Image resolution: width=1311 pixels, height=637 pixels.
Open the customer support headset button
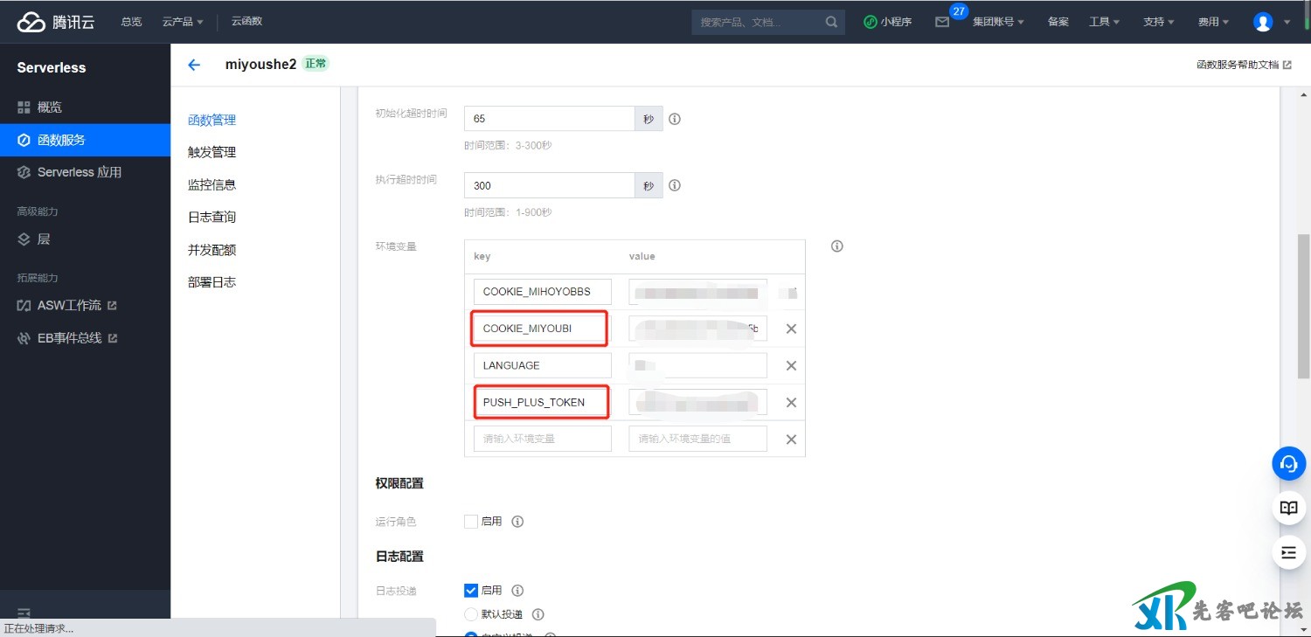pos(1288,464)
